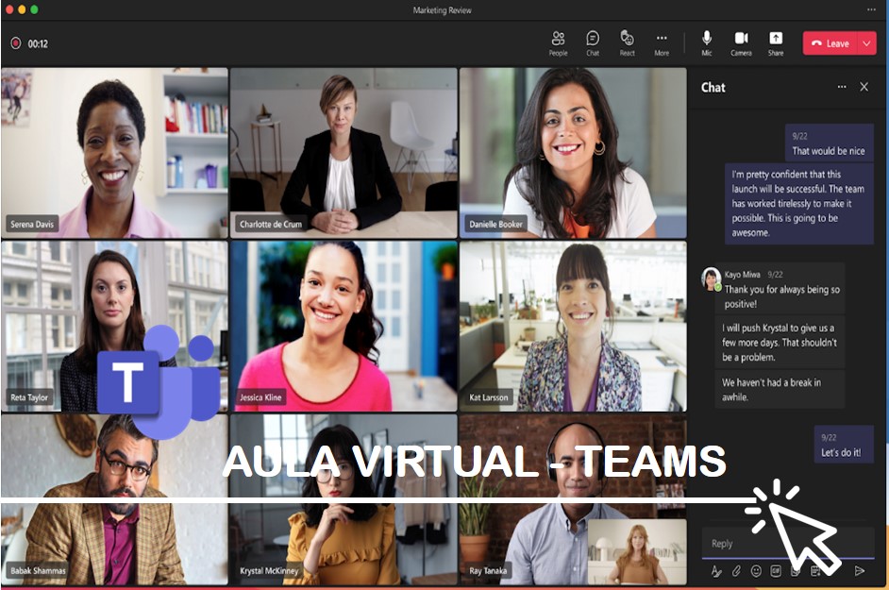Open the More actions menu
The height and width of the screenshot is (590, 889).
pos(662,42)
